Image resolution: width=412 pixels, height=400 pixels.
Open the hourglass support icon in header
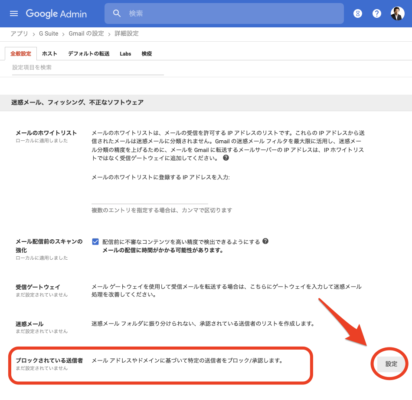click(x=358, y=13)
